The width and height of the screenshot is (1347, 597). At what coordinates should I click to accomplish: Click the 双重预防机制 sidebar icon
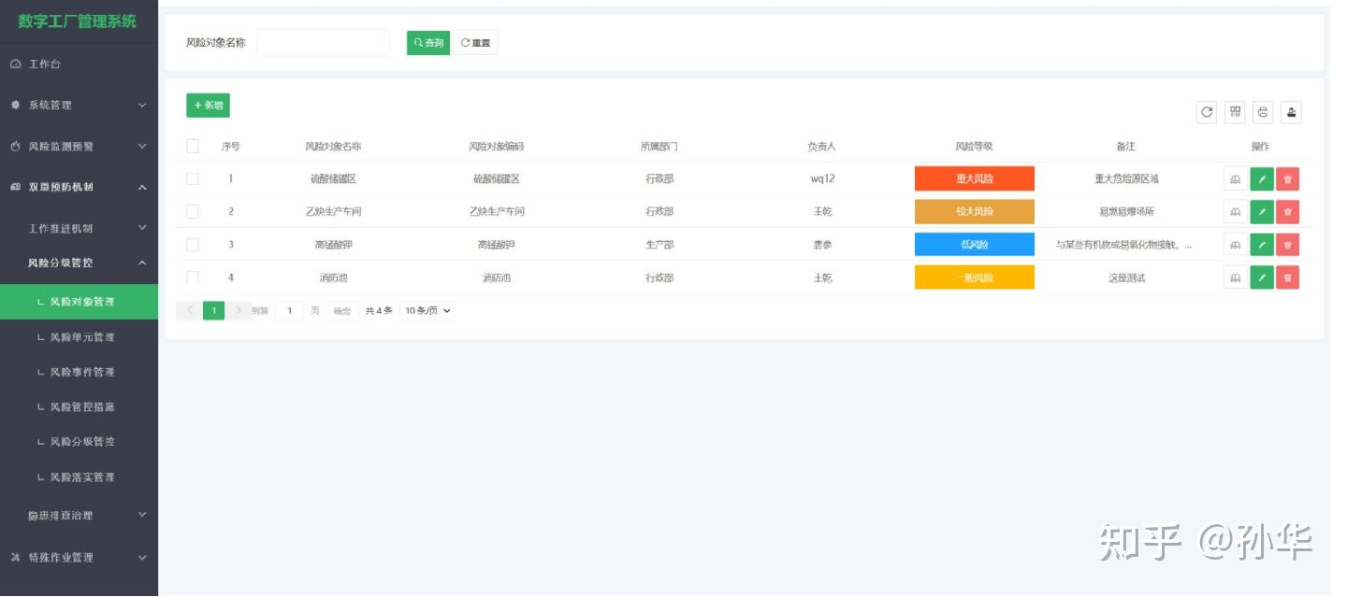(15, 187)
